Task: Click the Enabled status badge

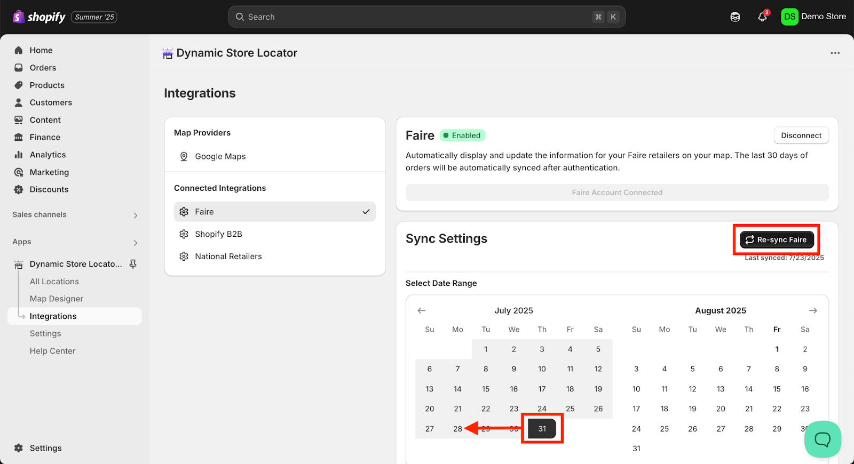Action: pos(462,135)
